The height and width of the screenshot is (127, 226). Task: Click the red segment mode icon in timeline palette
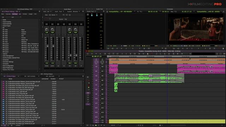tap(89, 85)
